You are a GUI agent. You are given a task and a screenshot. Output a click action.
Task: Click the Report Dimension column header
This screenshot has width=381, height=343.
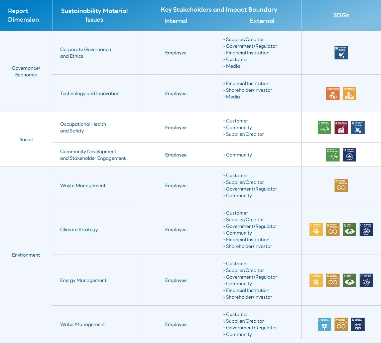23,15
